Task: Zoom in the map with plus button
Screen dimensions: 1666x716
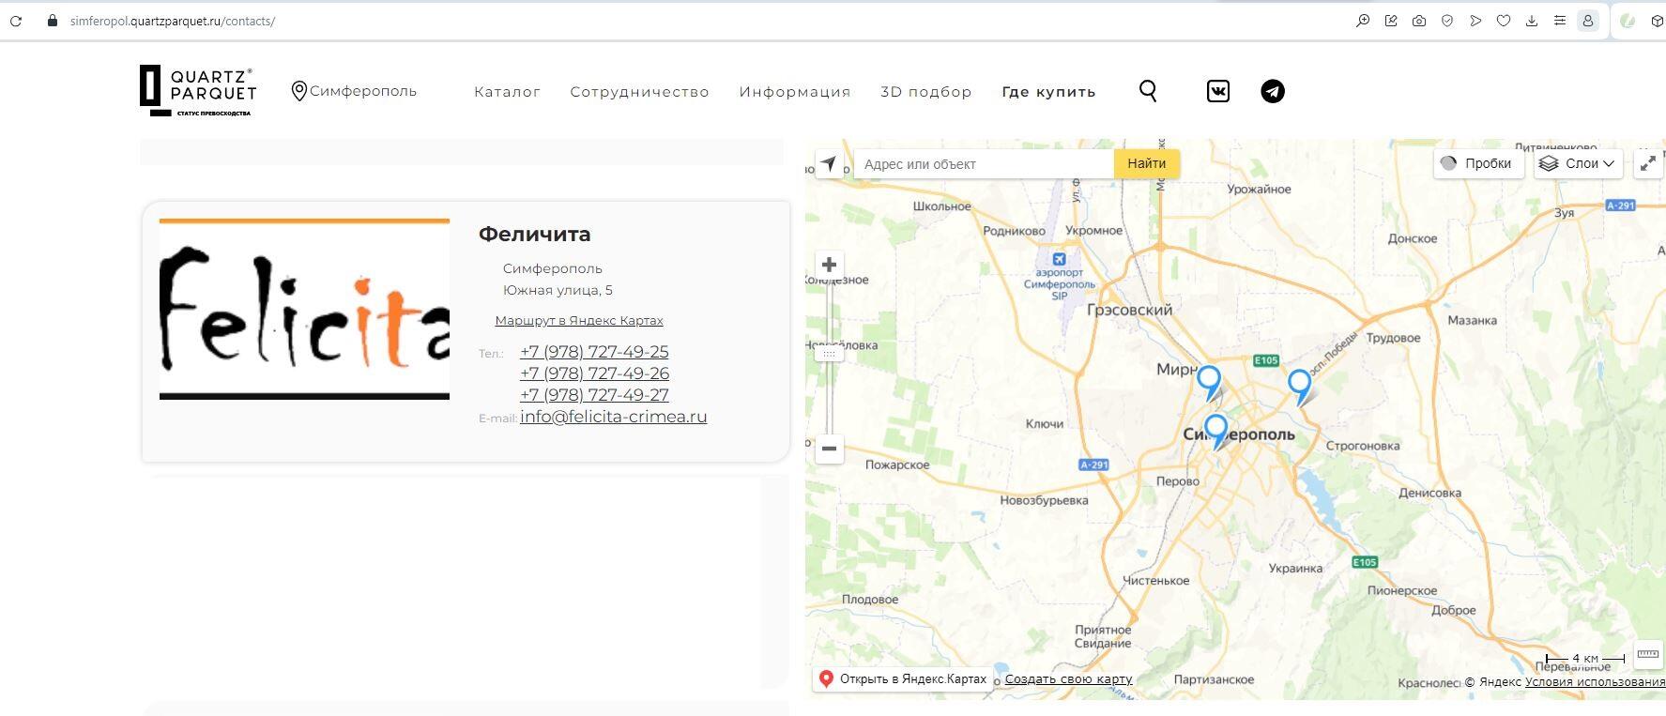Action: [829, 265]
